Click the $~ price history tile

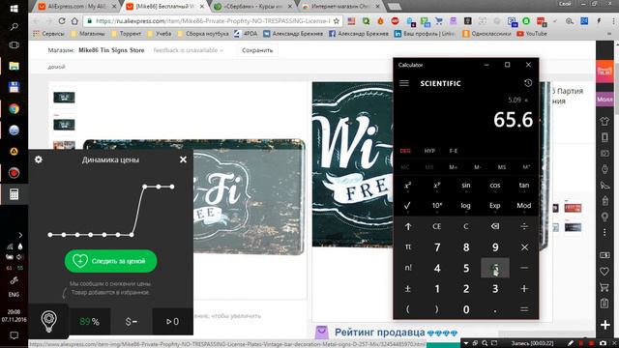pyautogui.click(x=132, y=322)
